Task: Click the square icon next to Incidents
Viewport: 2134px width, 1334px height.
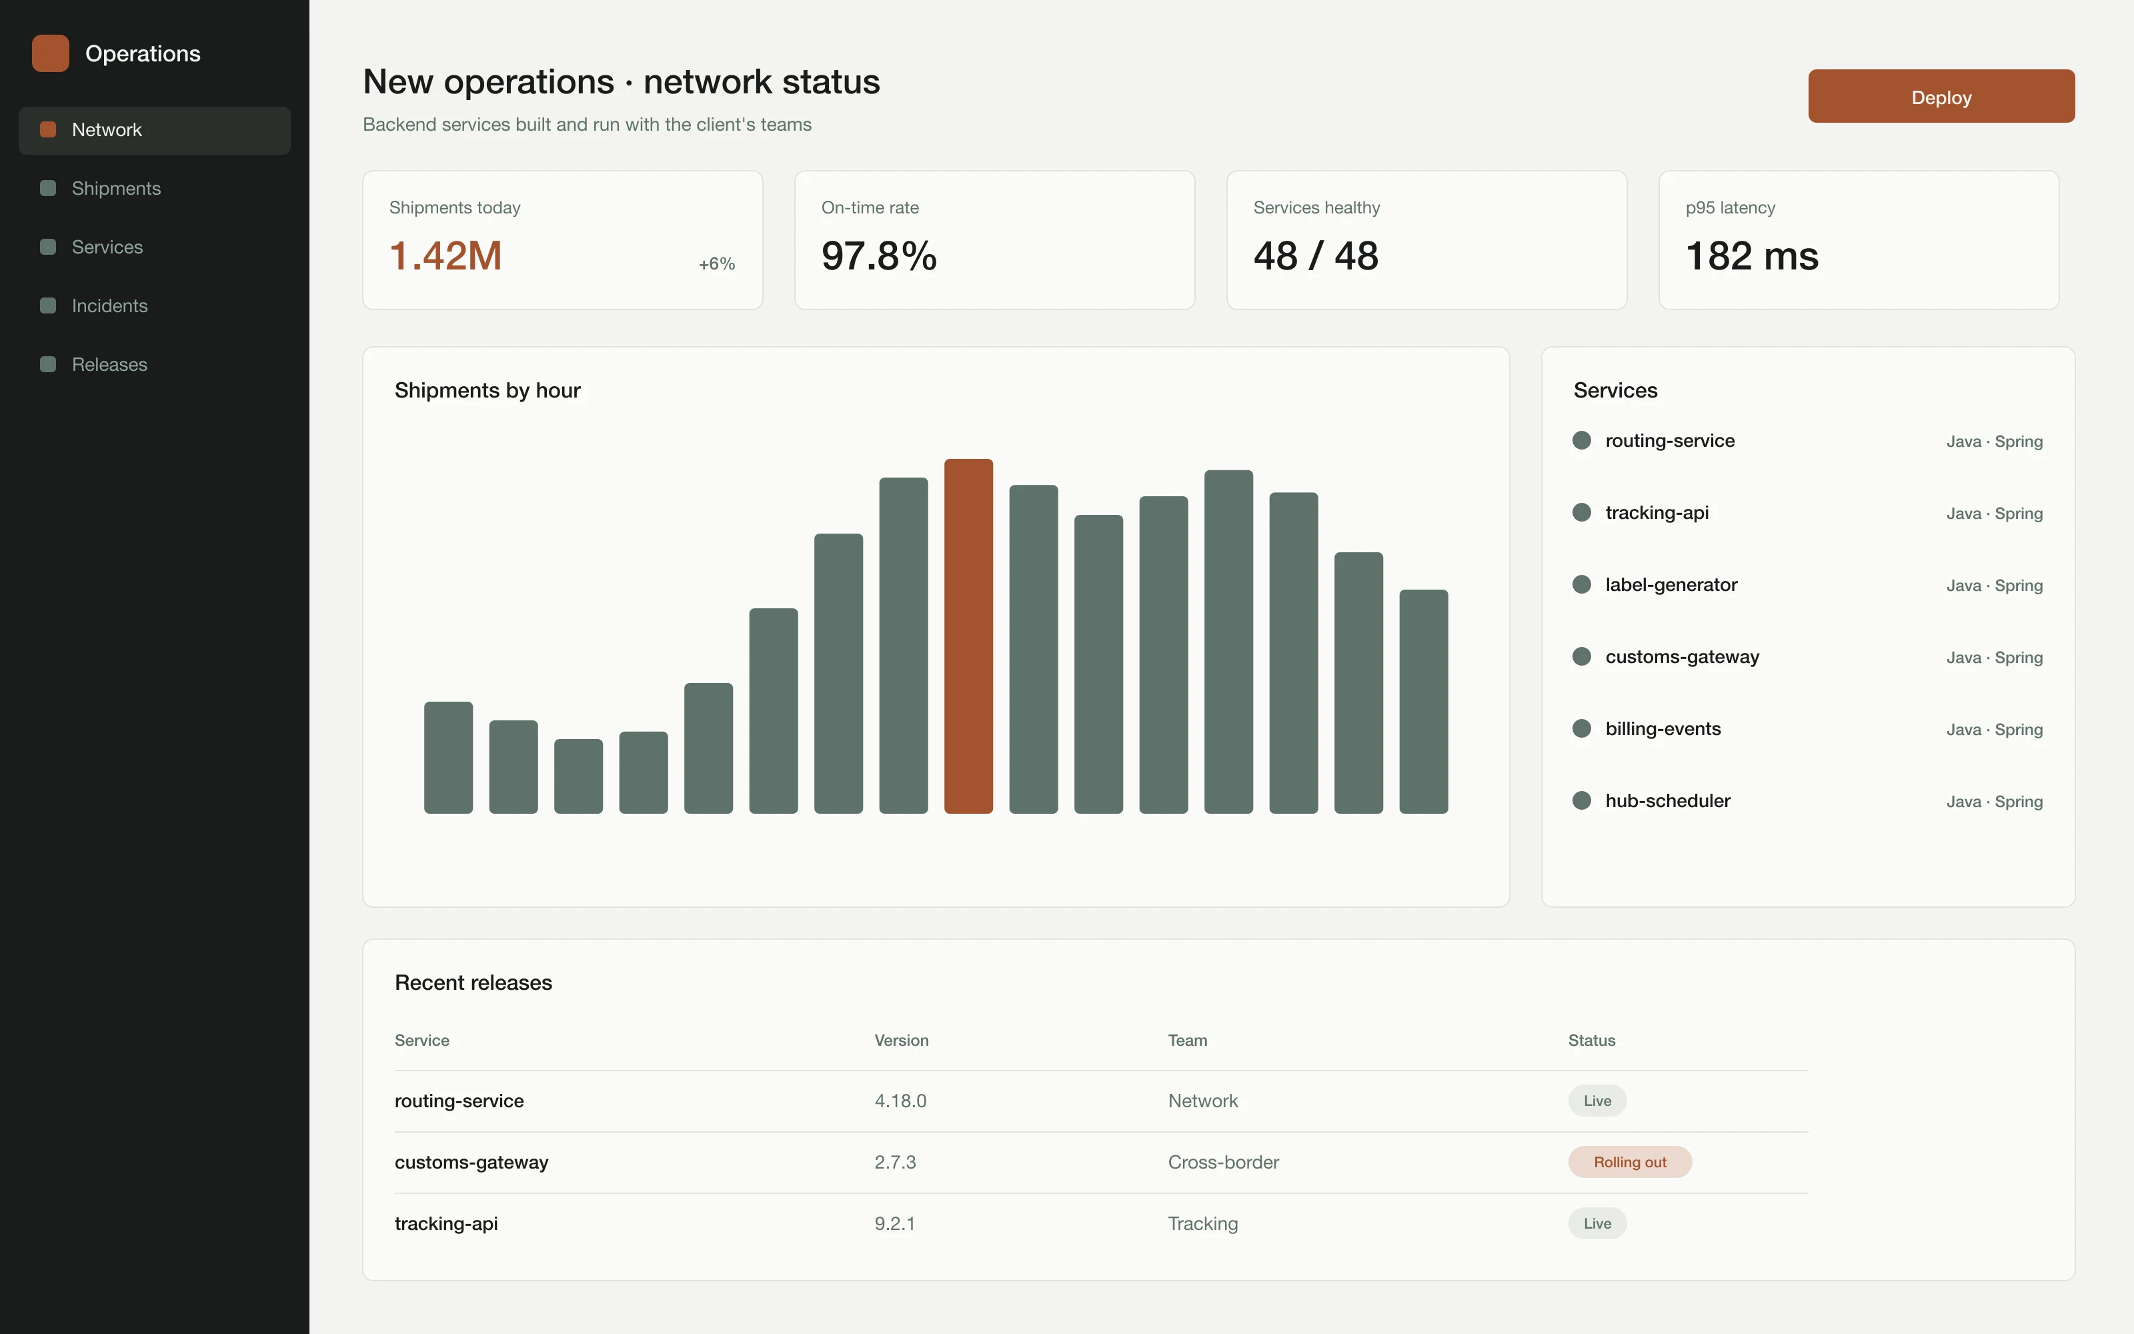Action: click(x=49, y=305)
